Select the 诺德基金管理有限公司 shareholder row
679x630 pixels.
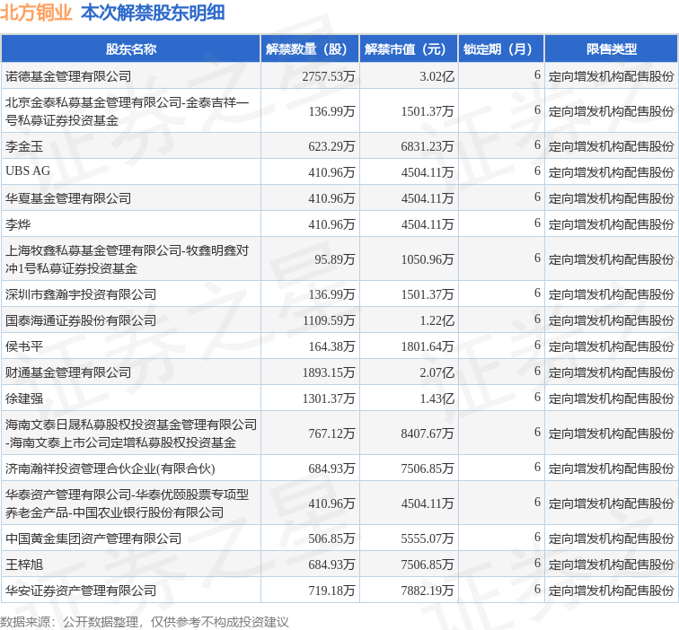(68, 76)
